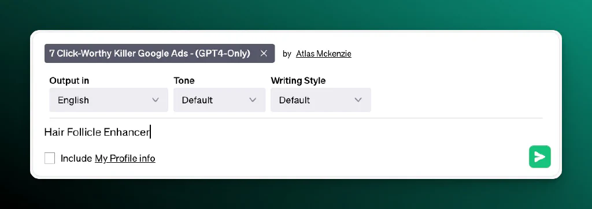This screenshot has width=592, height=209.
Task: Click the Output in label
Action: pos(69,80)
